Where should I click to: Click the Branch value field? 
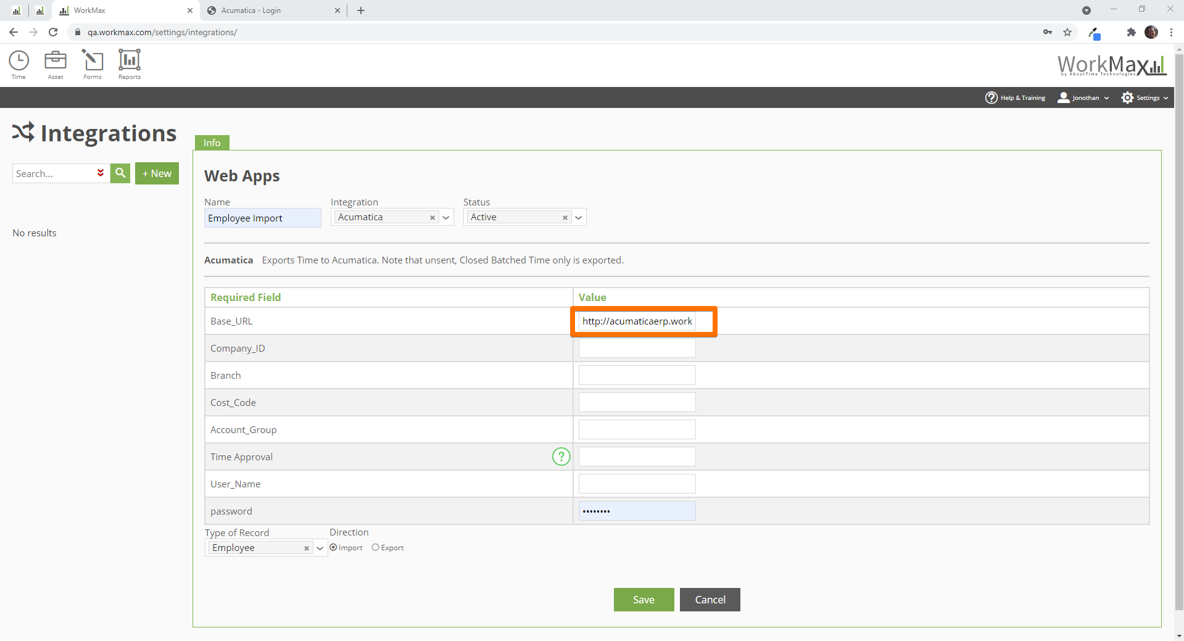coord(637,375)
